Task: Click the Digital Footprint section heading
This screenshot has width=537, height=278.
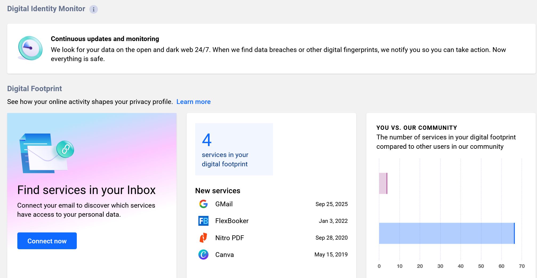Action: tap(34, 89)
